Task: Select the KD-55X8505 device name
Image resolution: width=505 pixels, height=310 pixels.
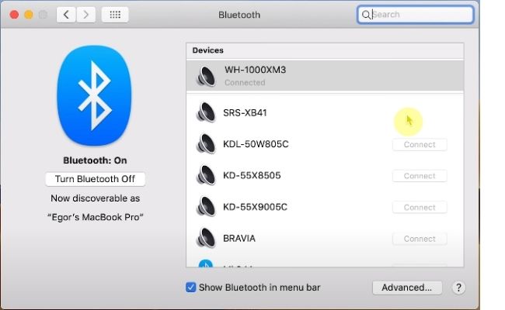Action: [252, 175]
